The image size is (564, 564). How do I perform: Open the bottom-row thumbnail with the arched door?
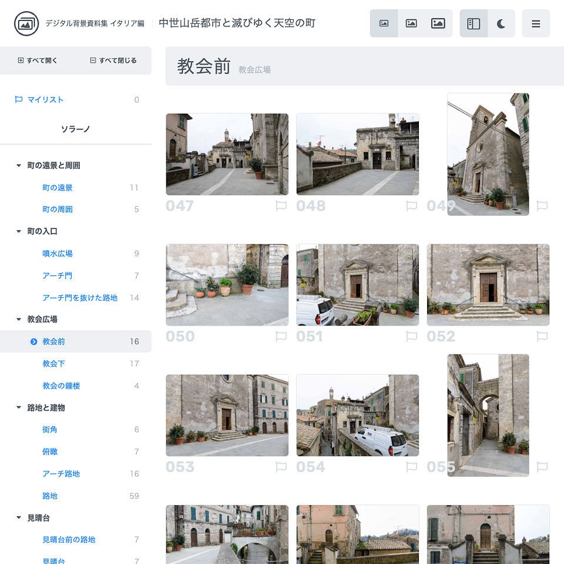tap(488, 535)
